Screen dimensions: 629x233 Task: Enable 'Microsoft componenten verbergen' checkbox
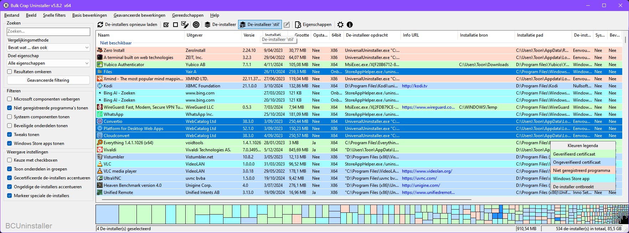pyautogui.click(x=10, y=99)
